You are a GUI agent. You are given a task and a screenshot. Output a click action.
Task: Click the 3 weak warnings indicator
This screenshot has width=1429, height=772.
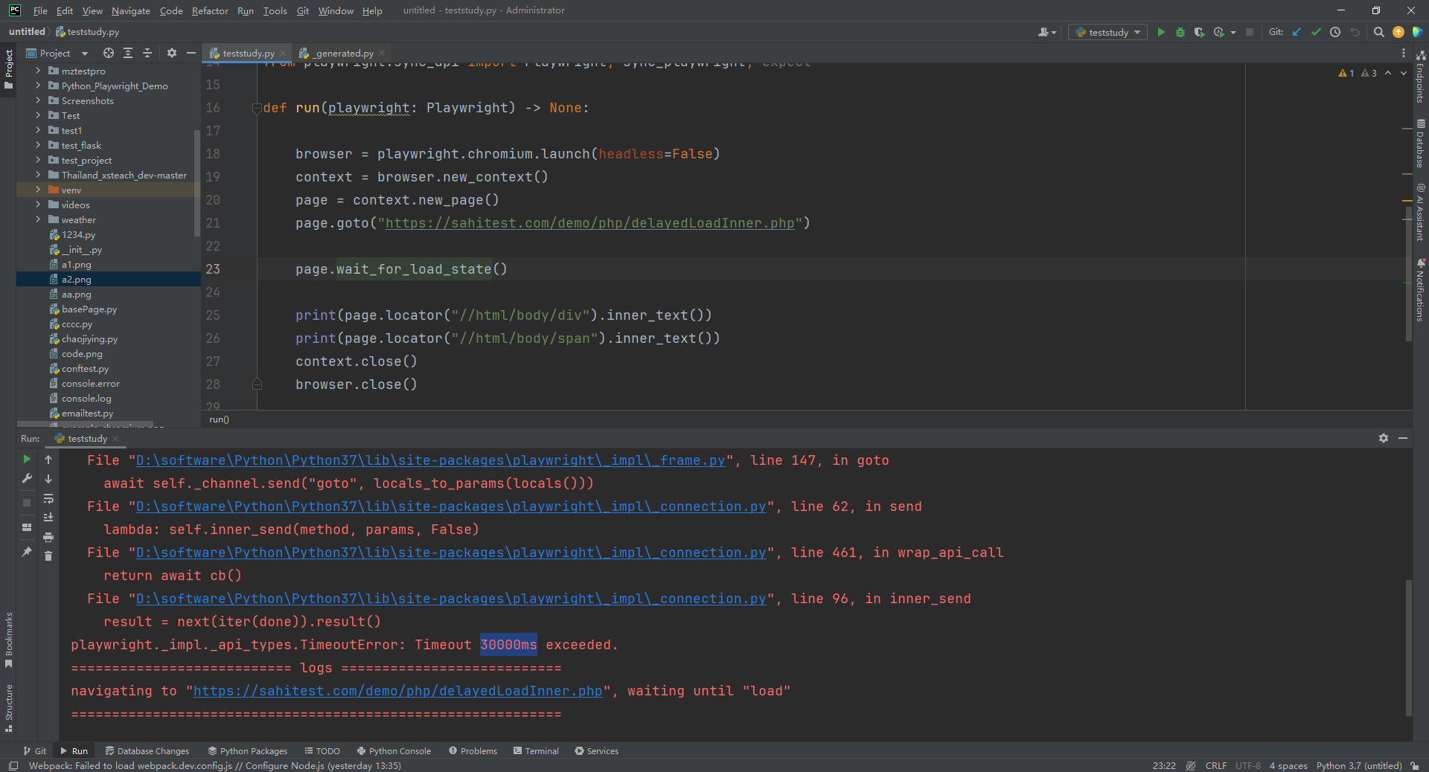click(1369, 73)
